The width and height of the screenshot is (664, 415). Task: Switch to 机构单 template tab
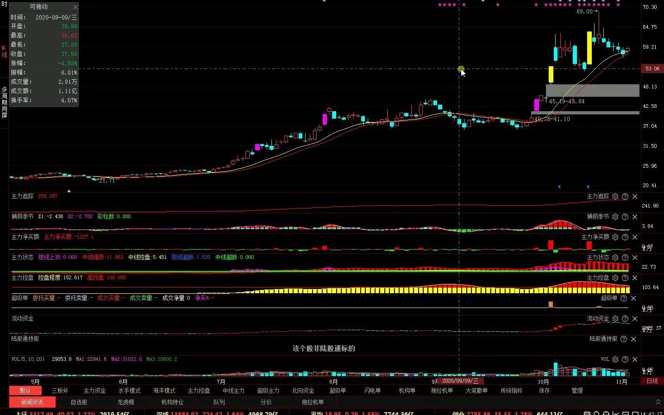[x=407, y=390]
